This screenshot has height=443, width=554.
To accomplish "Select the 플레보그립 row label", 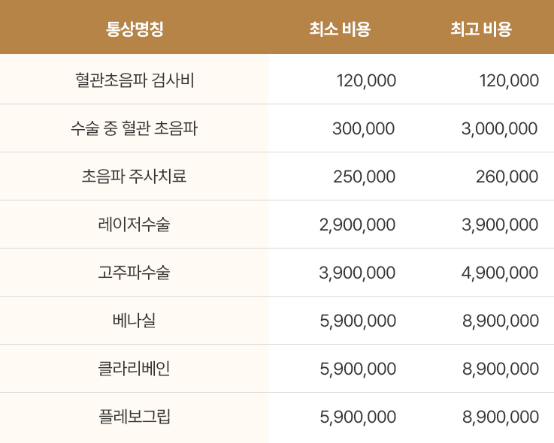I will tap(135, 417).
